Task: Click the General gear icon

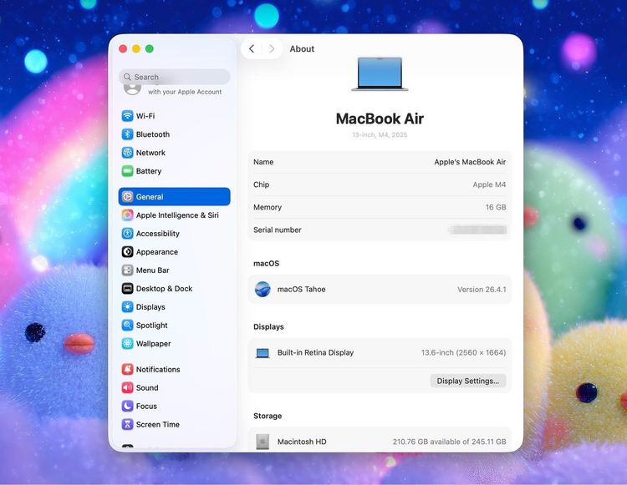Action: tap(127, 196)
